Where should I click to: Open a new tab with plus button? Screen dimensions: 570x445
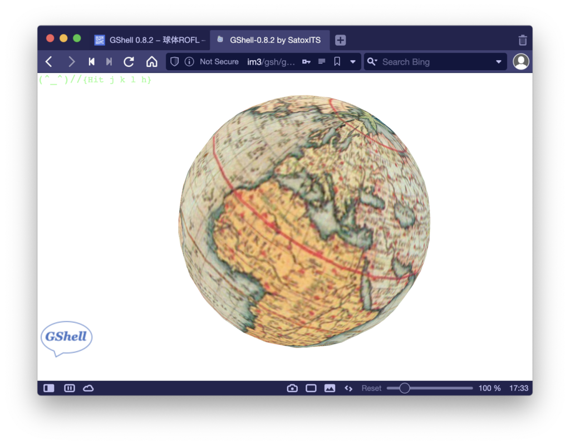[341, 40]
